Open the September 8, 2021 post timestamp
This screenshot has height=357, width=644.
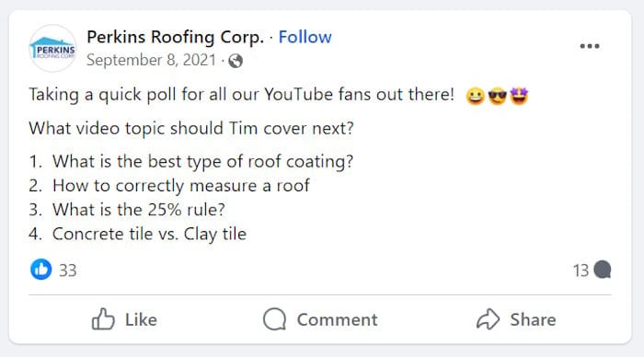(151, 60)
